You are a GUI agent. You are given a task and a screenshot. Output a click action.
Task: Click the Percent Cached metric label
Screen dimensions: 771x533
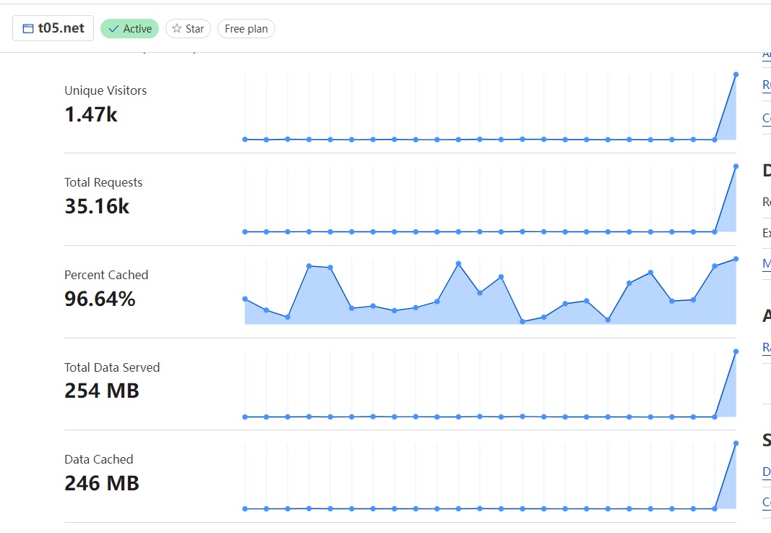point(106,275)
